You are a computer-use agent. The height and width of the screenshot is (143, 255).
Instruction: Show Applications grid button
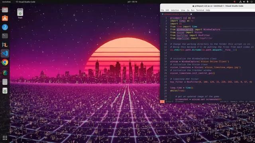(x=5, y=138)
